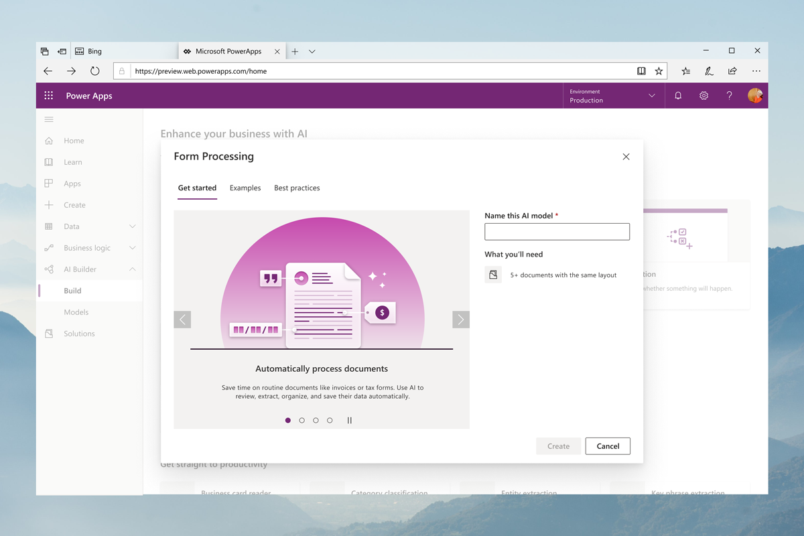Add page to favorites with star icon
This screenshot has height=536, width=804.
[x=659, y=71]
